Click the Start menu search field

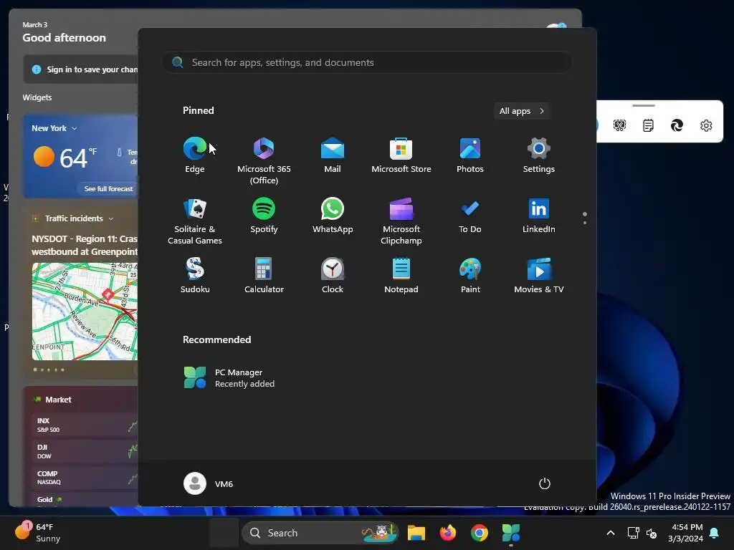(x=367, y=63)
